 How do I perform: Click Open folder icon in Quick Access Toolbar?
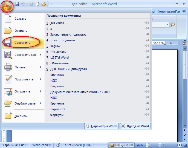pyautogui.click(x=43, y=4)
